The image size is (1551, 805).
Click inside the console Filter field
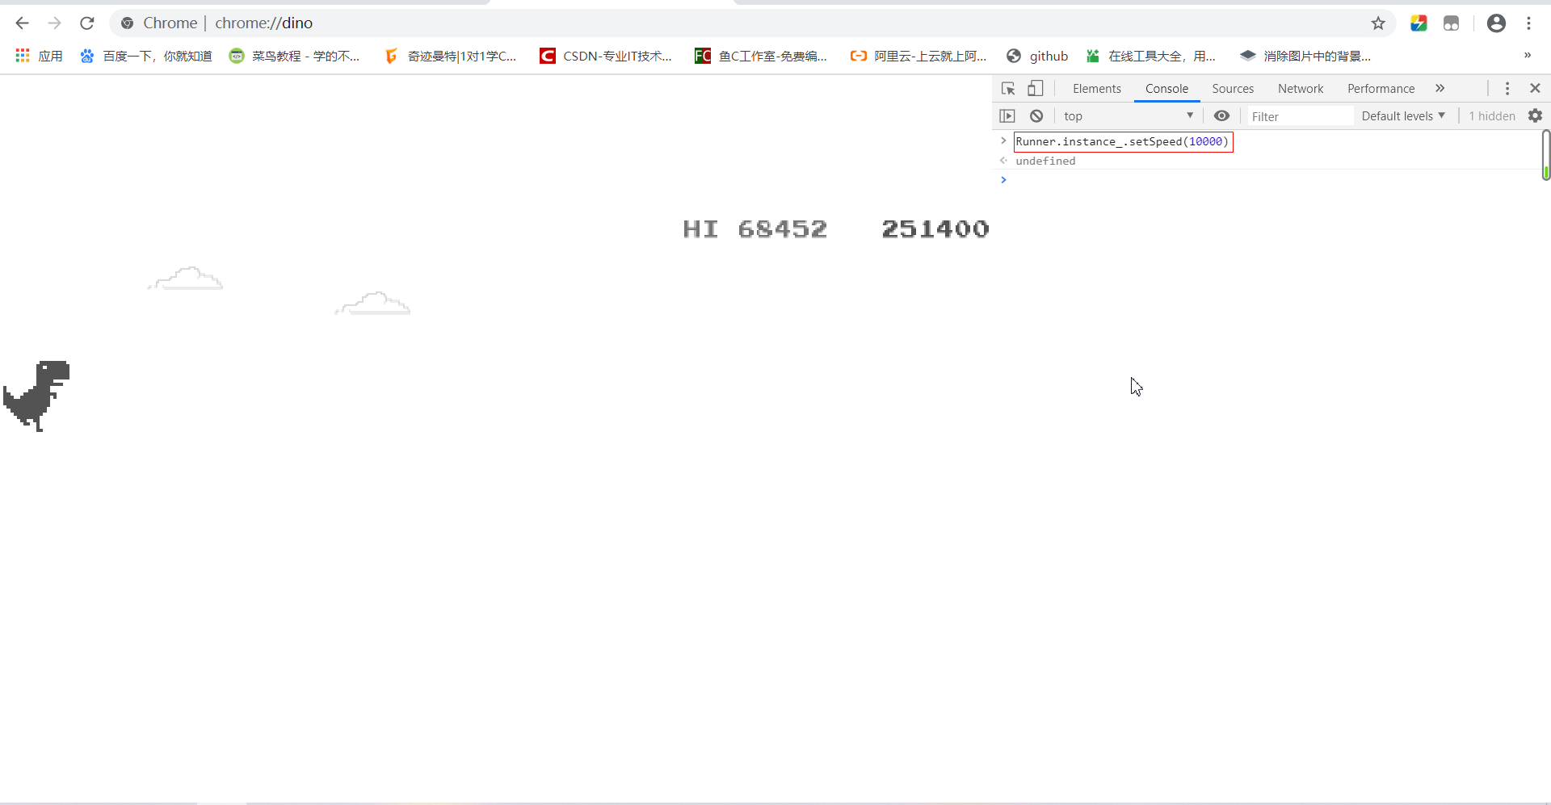tap(1301, 115)
